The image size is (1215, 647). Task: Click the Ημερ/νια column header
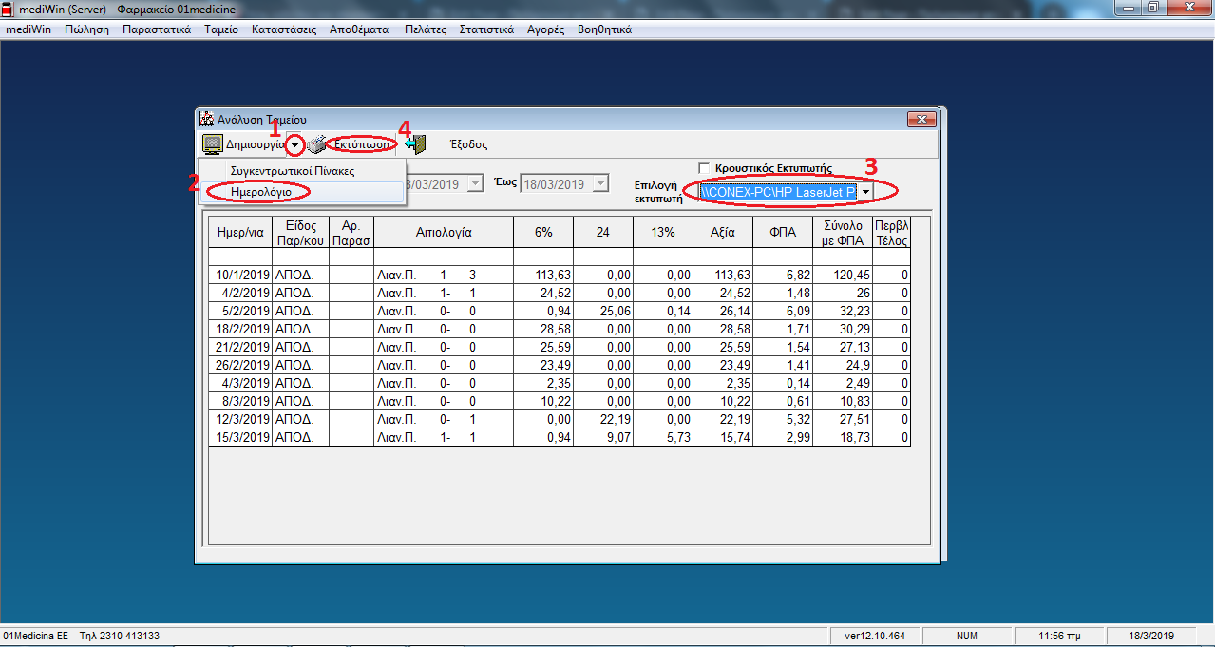(240, 232)
